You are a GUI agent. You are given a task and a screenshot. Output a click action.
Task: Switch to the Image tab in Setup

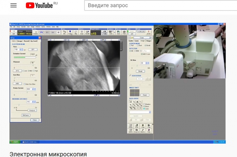(x=20, y=41)
